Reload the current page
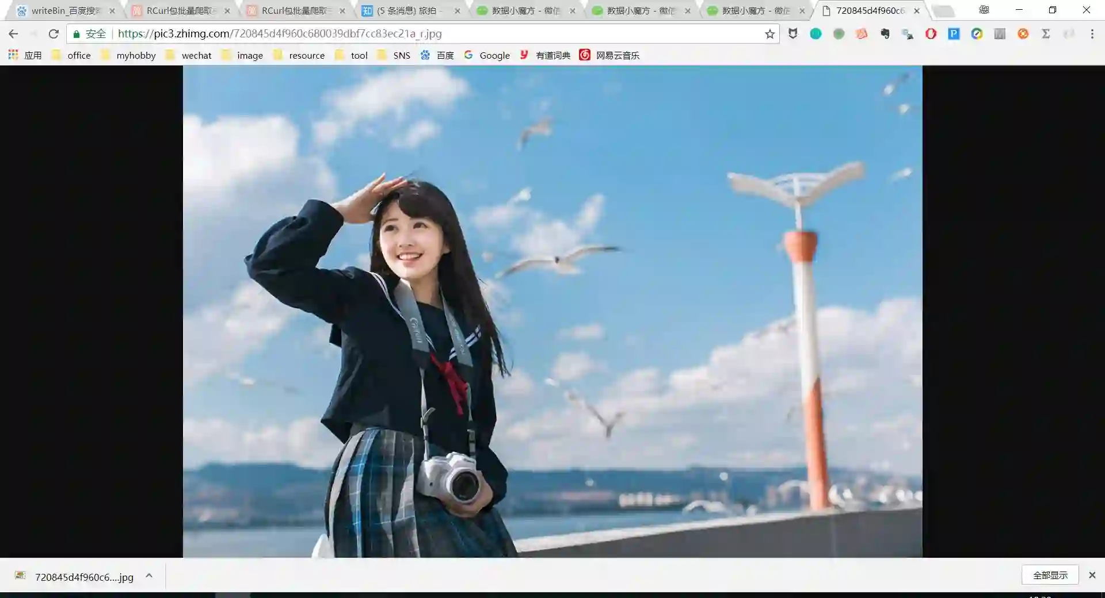 [54, 34]
